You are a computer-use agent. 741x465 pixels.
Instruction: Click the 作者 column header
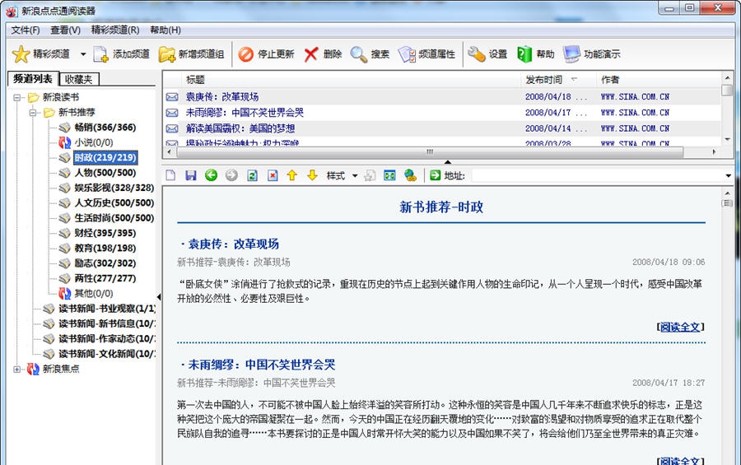point(659,80)
